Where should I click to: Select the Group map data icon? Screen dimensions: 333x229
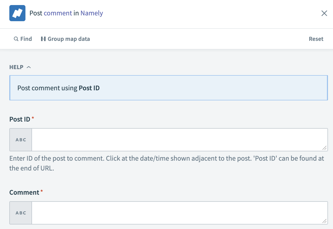(x=43, y=39)
